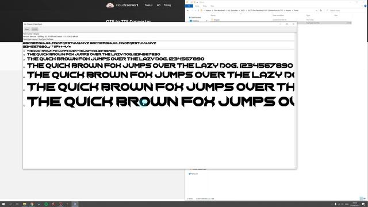Screen dimensions: 368x207
Task: Open the red circle recorder app on taskbar
Action: [60, 204]
